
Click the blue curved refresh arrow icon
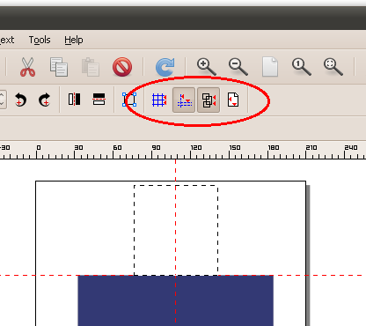tap(165, 67)
